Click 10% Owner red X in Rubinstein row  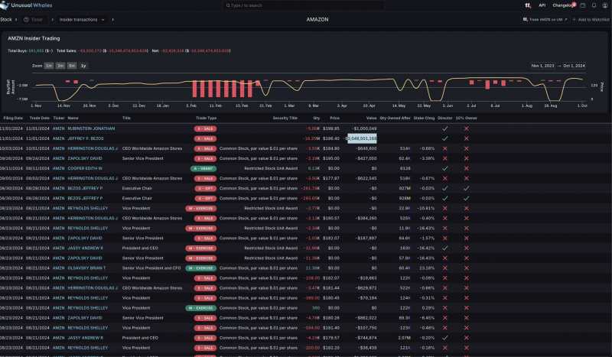466,128
